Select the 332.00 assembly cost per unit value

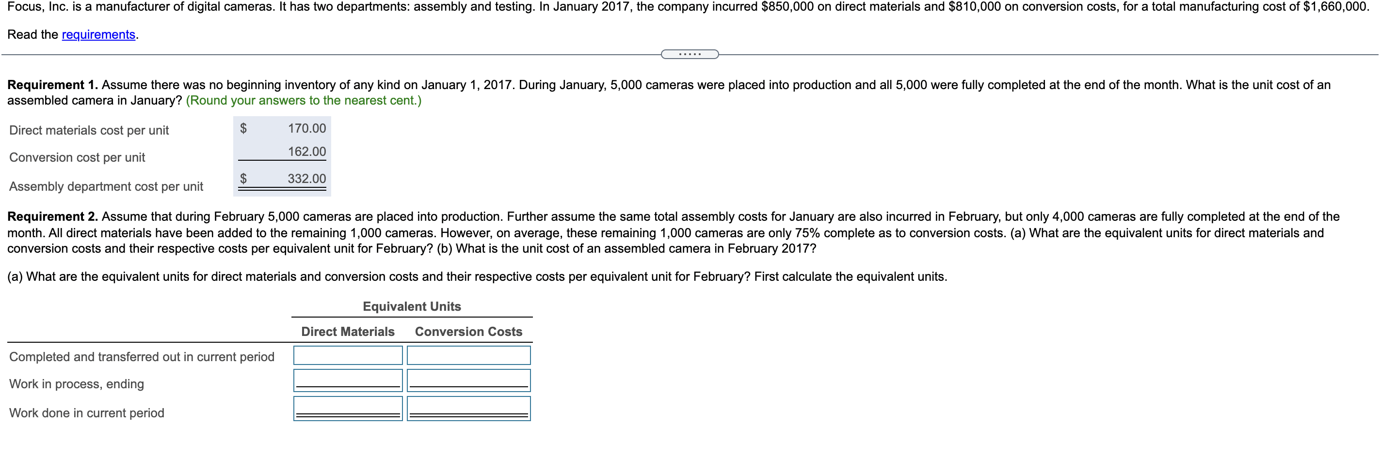point(306,179)
